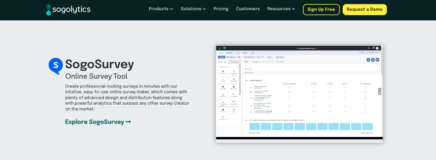Click Add Header in the survey editor
This screenshot has width=436, height=160.
pos(249,73)
